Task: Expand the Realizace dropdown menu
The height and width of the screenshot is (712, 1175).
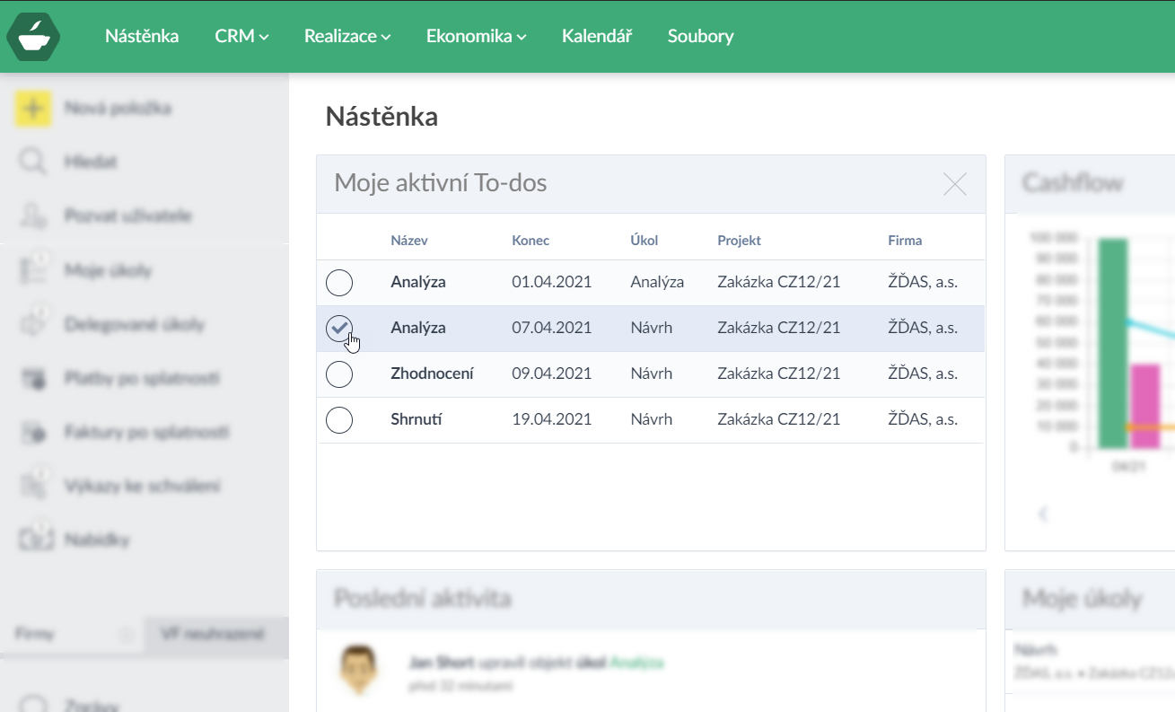Action: pos(346,37)
